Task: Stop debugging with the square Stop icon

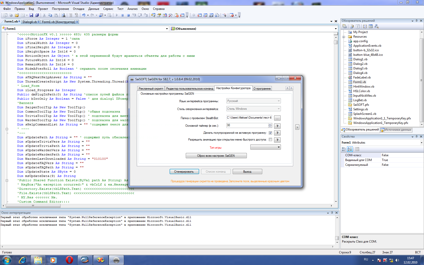Action: 128,15
